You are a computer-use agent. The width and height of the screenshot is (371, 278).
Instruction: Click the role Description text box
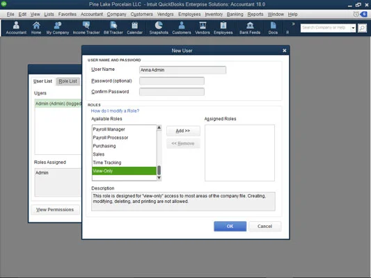(x=183, y=202)
